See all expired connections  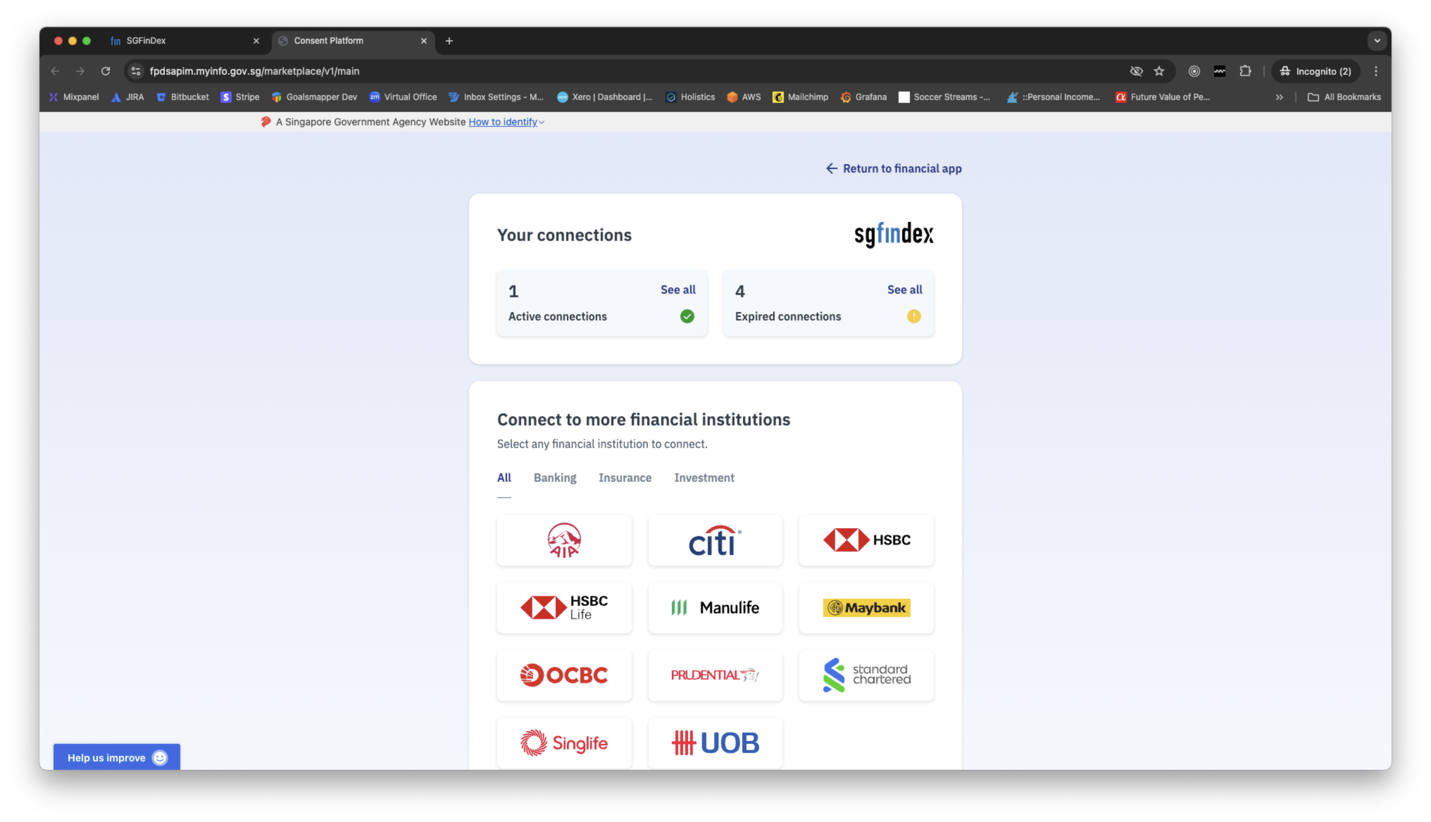905,289
